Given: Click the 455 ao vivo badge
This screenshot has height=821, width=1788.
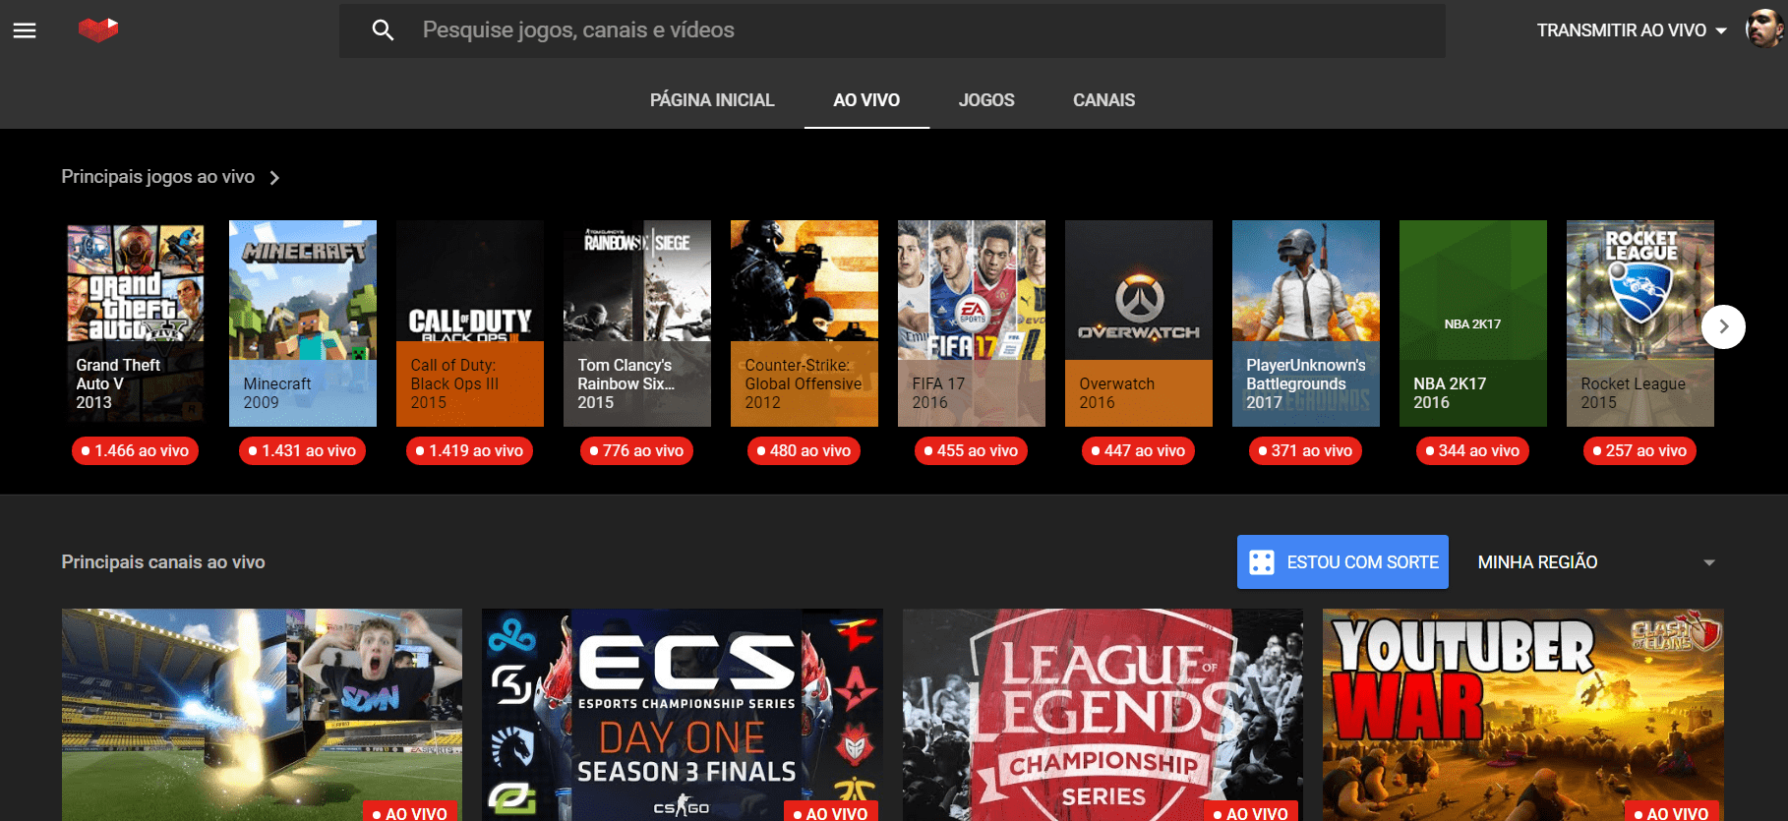Looking at the screenshot, I should tap(972, 451).
